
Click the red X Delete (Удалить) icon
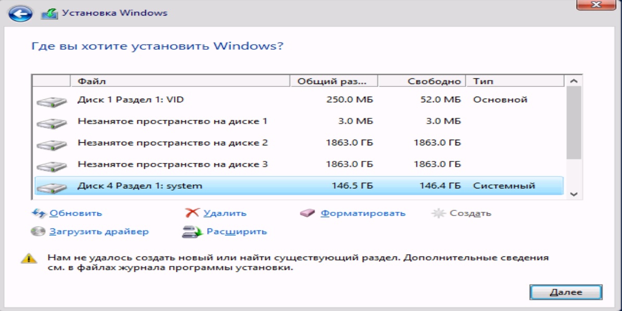pos(192,213)
